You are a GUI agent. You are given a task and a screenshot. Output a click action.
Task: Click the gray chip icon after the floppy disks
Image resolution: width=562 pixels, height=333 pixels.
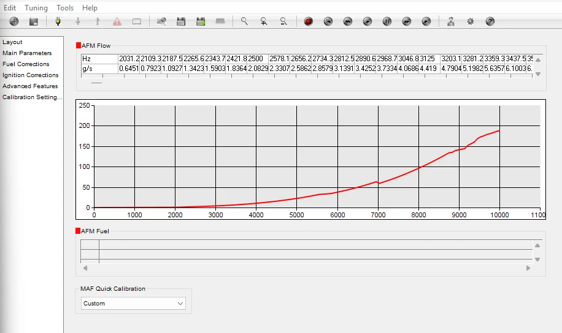tap(220, 21)
